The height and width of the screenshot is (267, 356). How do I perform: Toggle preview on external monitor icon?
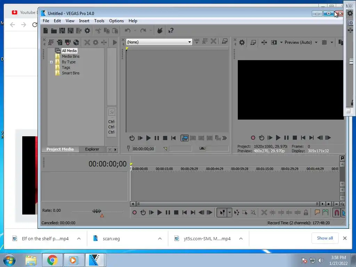pyautogui.click(x=253, y=42)
